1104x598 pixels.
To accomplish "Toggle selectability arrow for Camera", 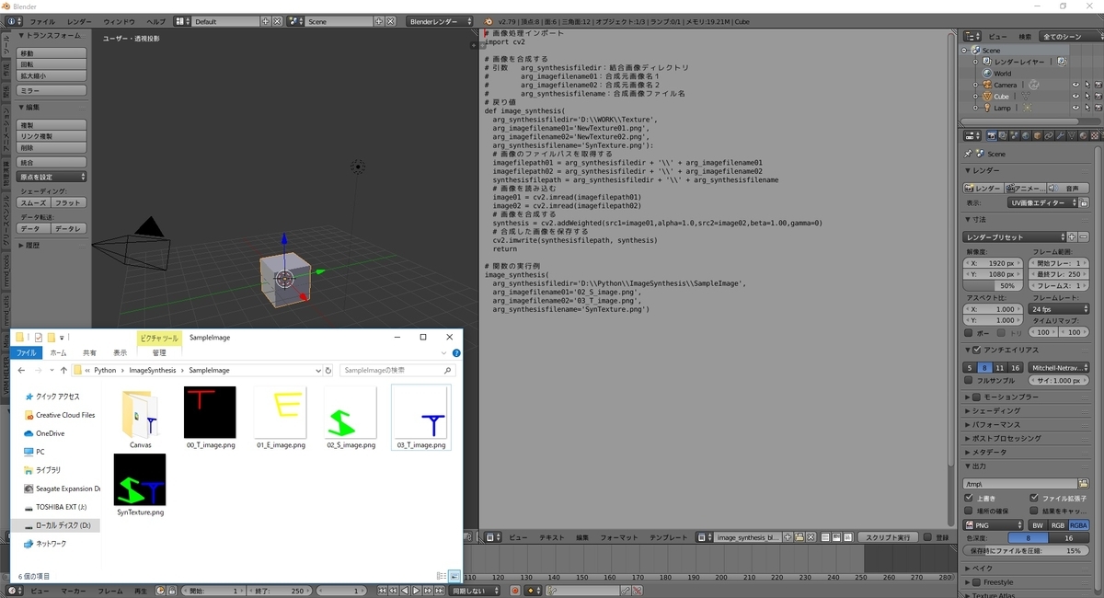I will pyautogui.click(x=1087, y=85).
